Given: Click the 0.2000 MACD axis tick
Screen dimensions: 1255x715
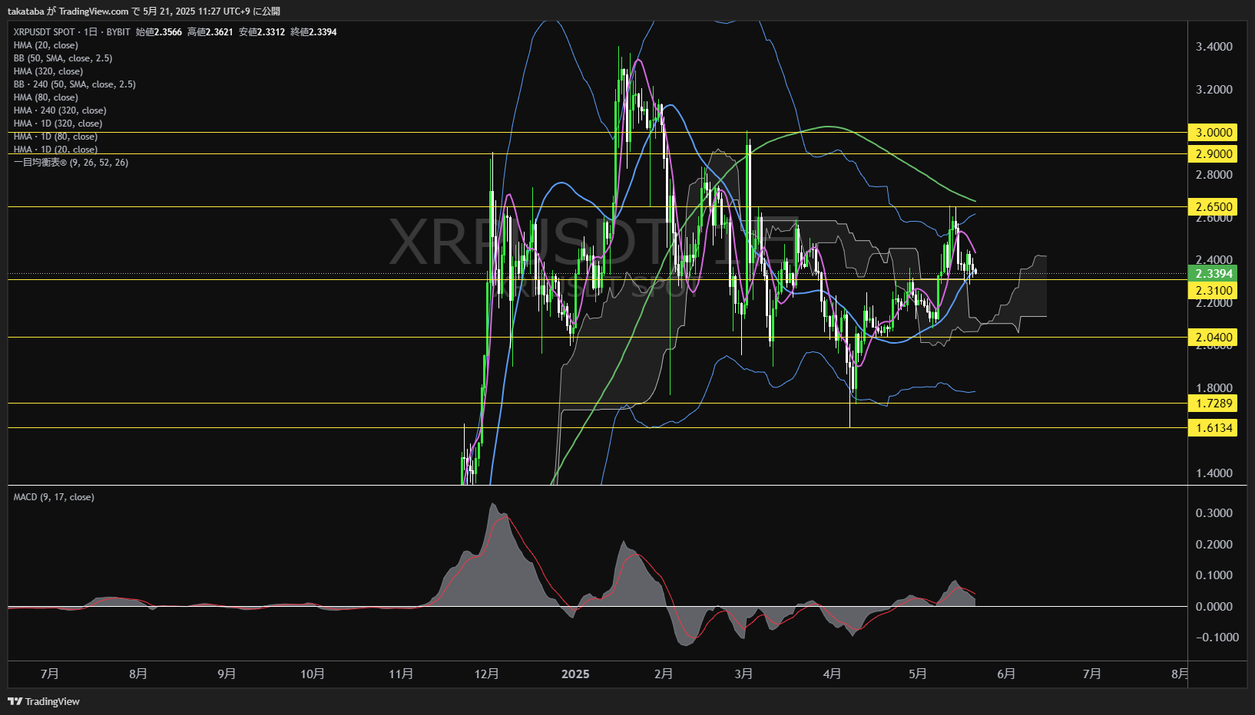Looking at the screenshot, I should (1214, 545).
